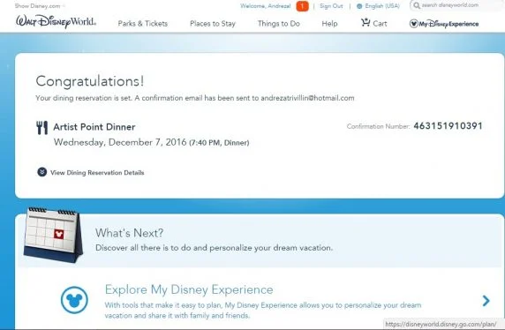The width and height of the screenshot is (505, 330).
Task: Click the status bar URL disneyworld.disney.go.com/plan/
Action: point(441,324)
